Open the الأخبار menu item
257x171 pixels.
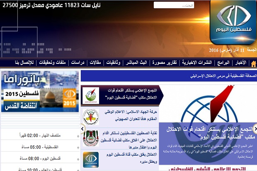(x=240, y=63)
